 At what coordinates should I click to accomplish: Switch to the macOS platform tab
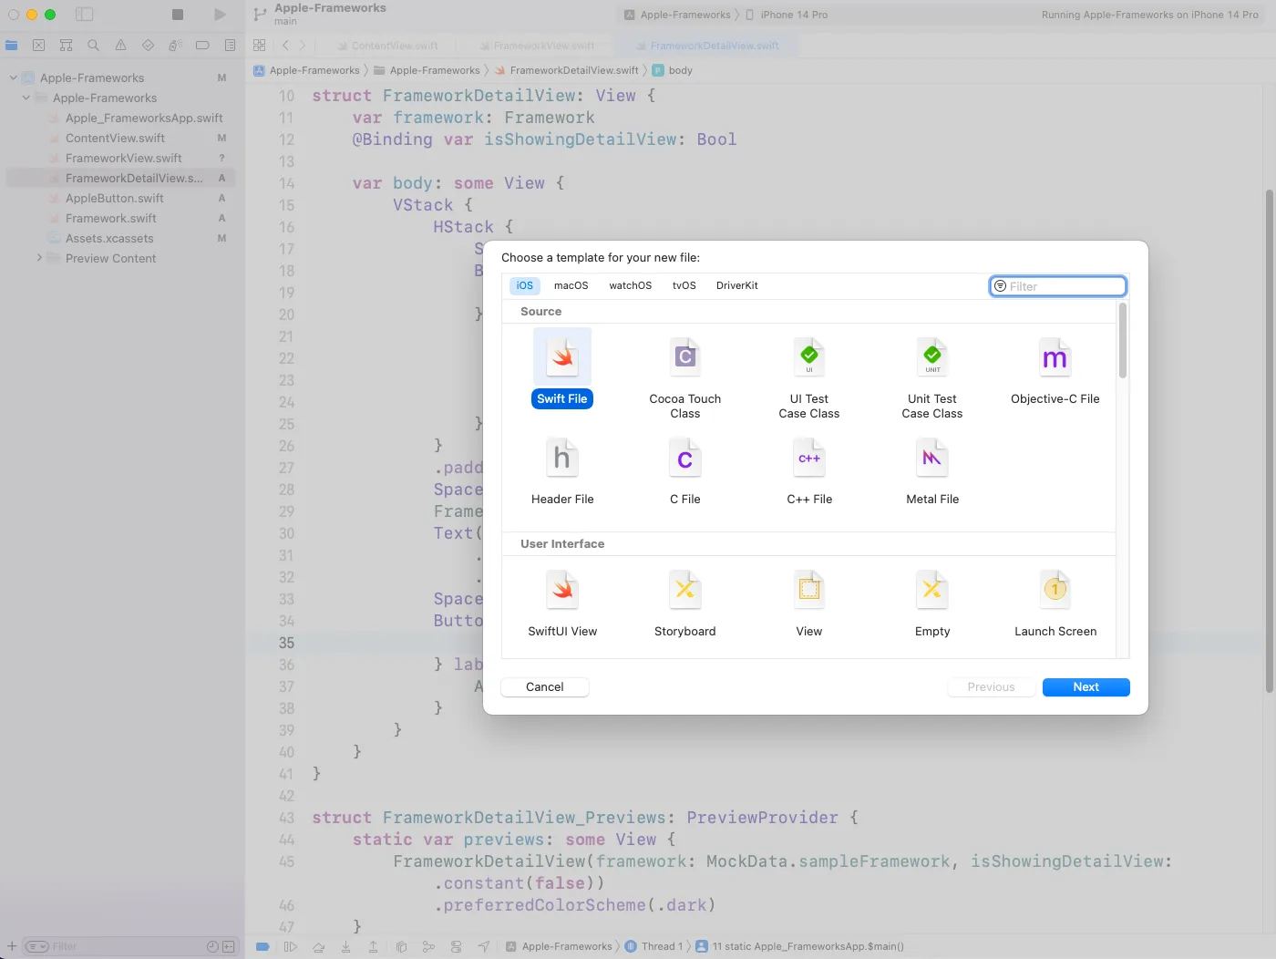pyautogui.click(x=571, y=285)
